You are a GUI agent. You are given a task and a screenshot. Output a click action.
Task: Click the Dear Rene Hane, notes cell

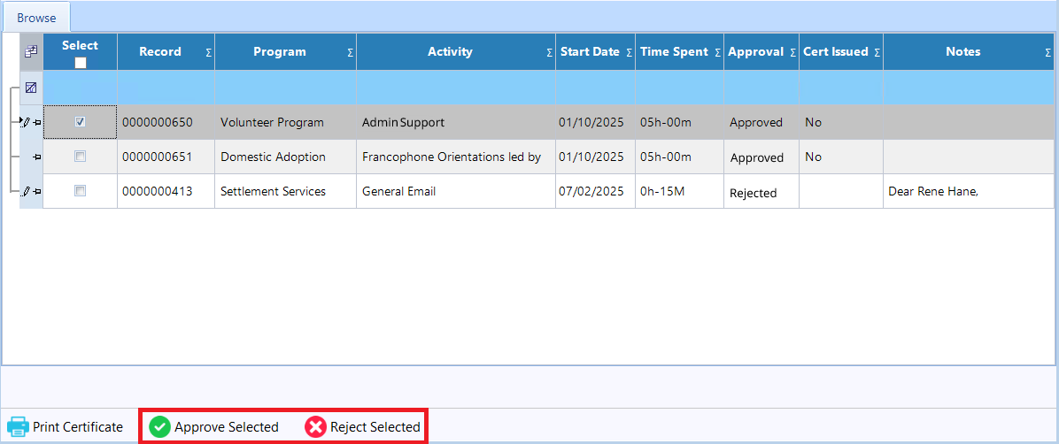coord(969,192)
